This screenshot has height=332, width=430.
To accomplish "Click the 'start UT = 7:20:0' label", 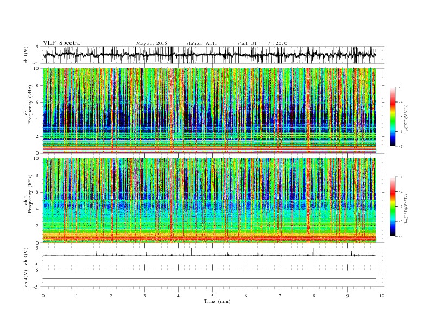I will (x=262, y=43).
